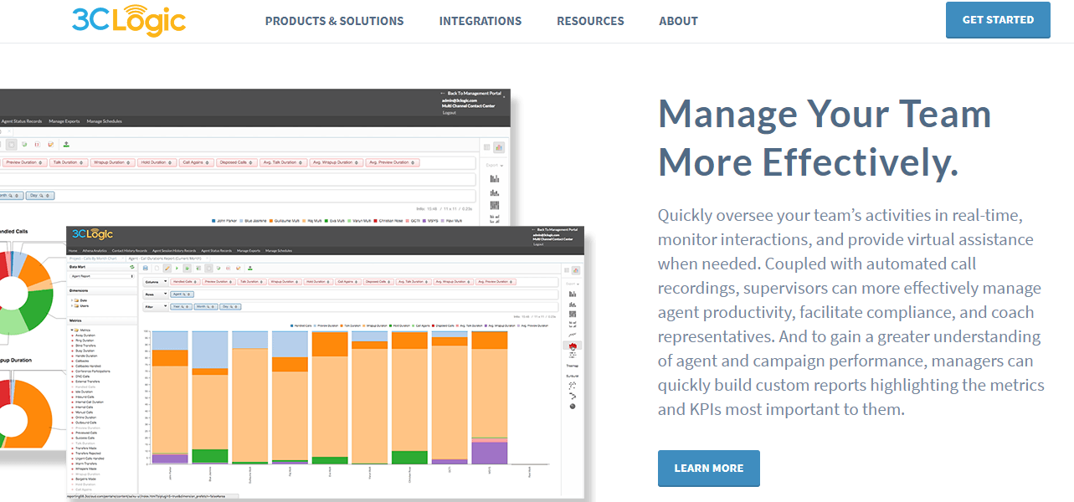Open the Integrations menu
1074x502 pixels.
click(480, 21)
